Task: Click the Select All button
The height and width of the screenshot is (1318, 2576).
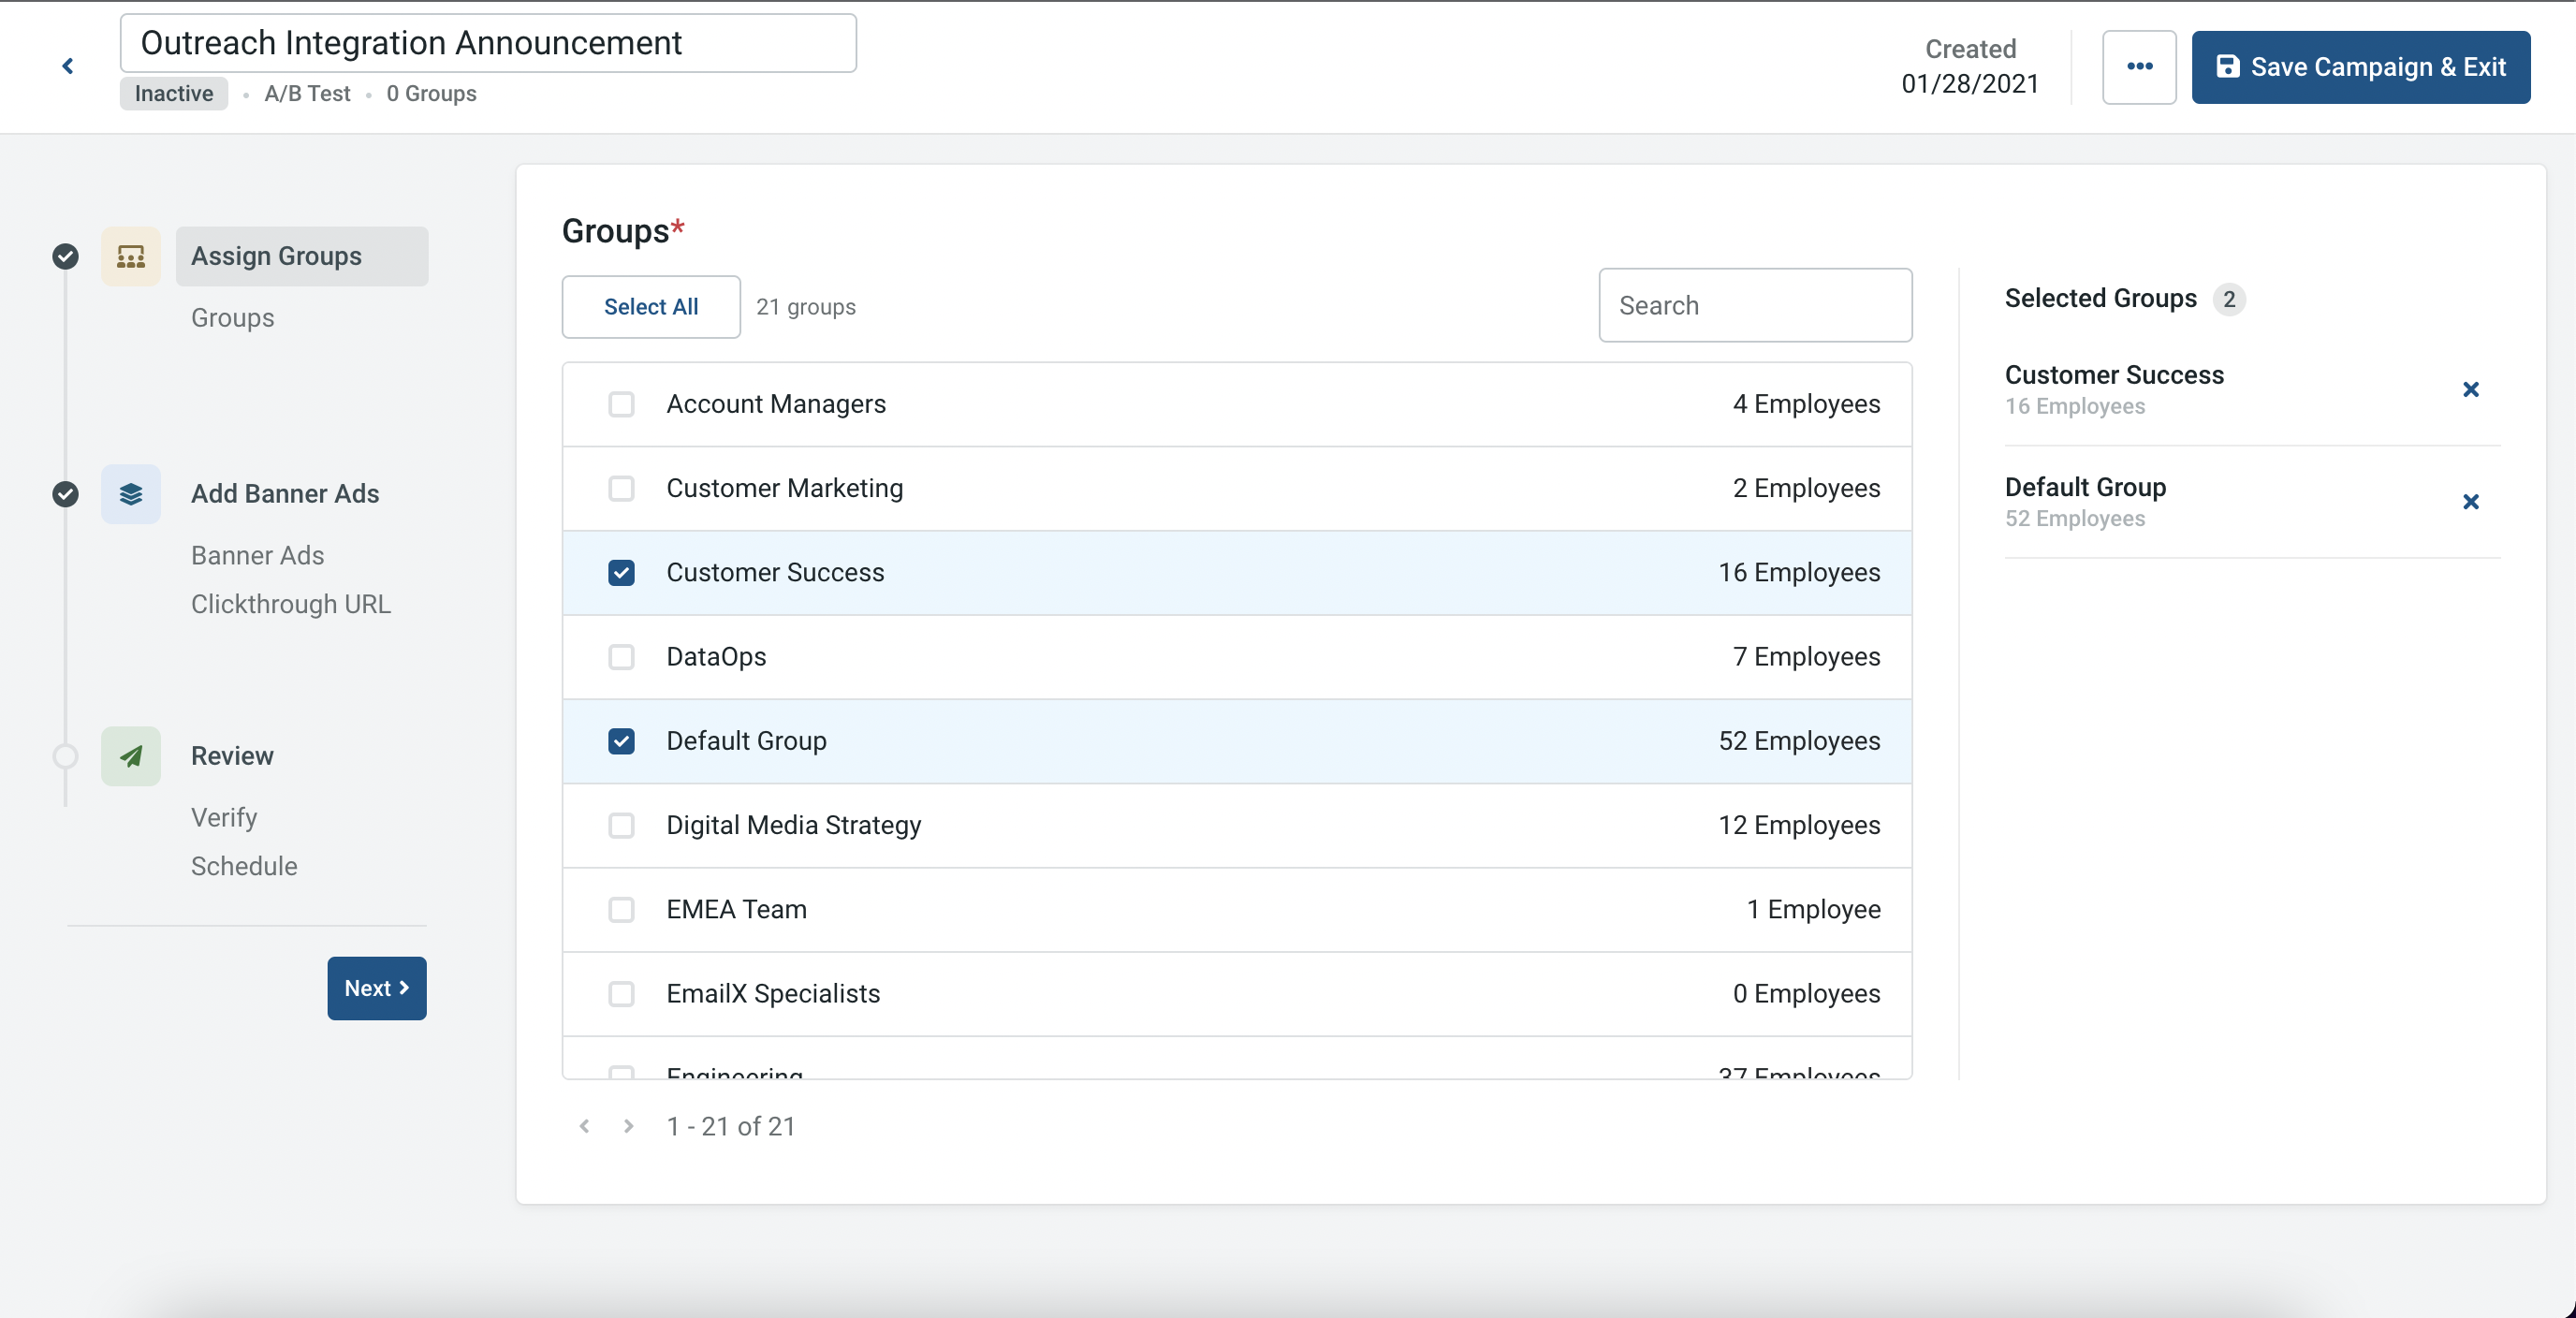Action: tap(651, 307)
